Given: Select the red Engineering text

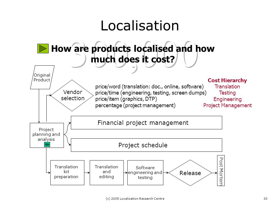Looking at the screenshot, I should 228,99.
